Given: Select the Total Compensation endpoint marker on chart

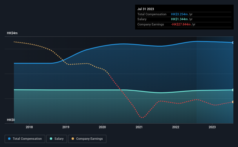Looking at the screenshot, I should 233,43.
